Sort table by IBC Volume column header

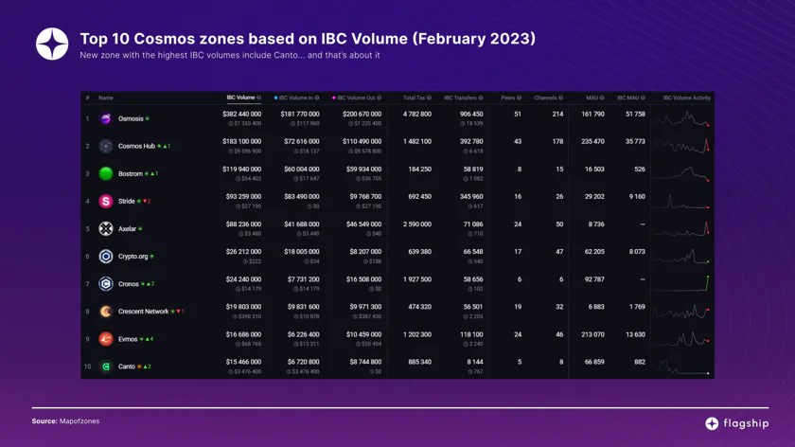(x=240, y=98)
